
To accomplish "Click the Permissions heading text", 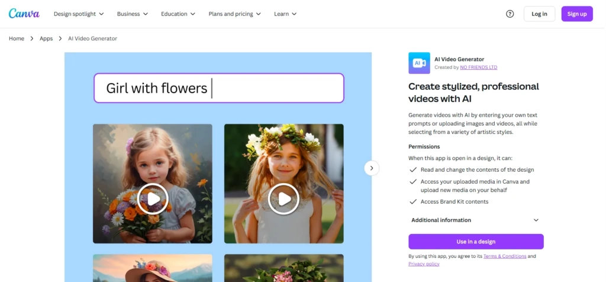I will [x=424, y=146].
